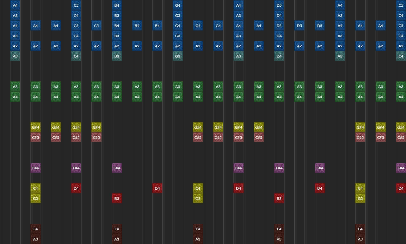Click the last pink C#5 note
This screenshot has height=244, width=406.
[x=401, y=138]
